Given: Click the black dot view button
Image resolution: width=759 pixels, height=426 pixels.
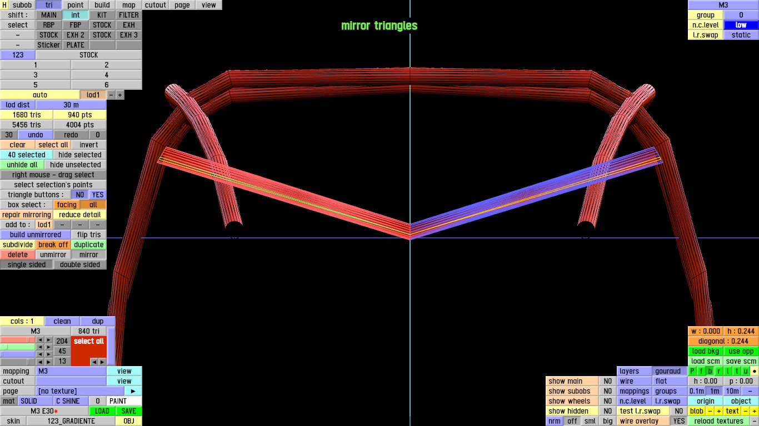Looking at the screenshot, I should point(754,371).
